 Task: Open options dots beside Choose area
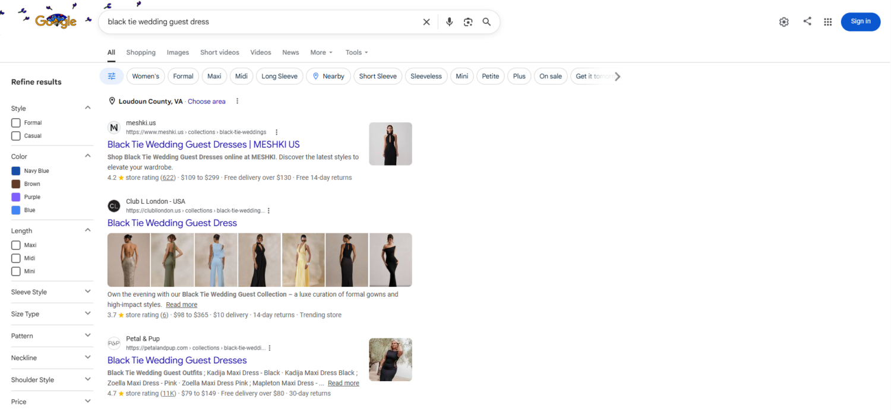coord(237,102)
